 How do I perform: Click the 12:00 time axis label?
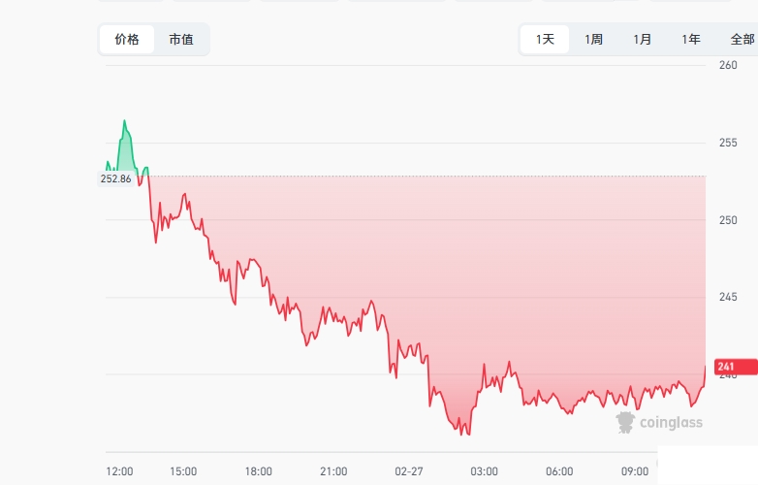click(119, 471)
